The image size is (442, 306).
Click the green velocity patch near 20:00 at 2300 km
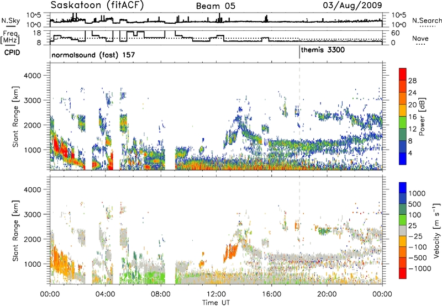(324, 231)
